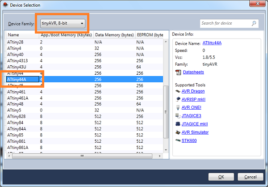Screen dimensions: 268x187
Task: Click the horizontal scroll left arrow
Action: (9, 156)
